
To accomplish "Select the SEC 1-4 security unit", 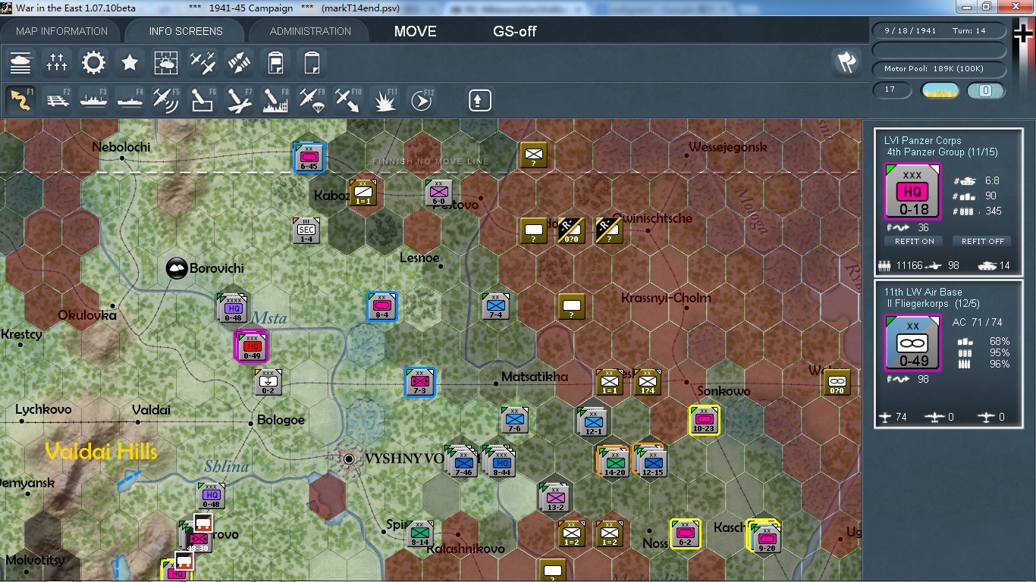I will (x=307, y=230).
